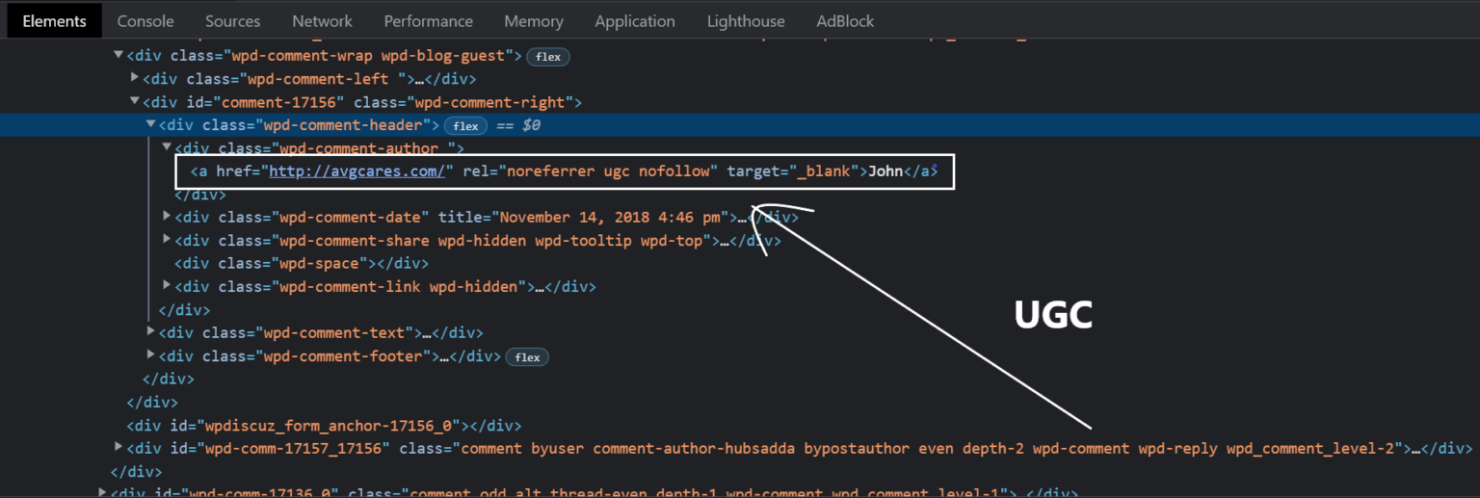1480x498 pixels.
Task: Open the Sources tab
Action: pos(232,20)
